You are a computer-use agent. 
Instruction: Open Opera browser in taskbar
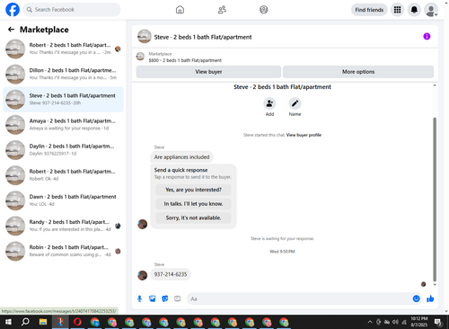click(x=77, y=322)
